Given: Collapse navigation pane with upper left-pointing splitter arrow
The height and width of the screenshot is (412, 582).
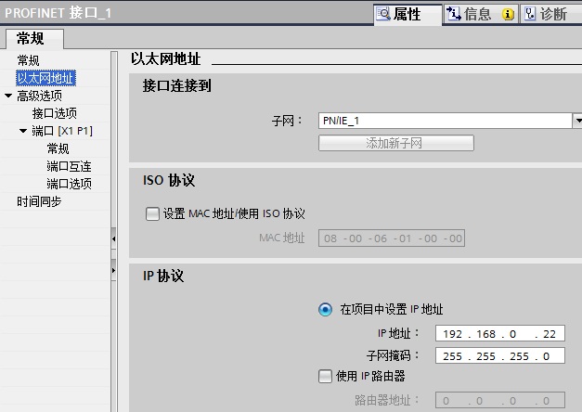Looking at the screenshot, I should coord(113,238).
